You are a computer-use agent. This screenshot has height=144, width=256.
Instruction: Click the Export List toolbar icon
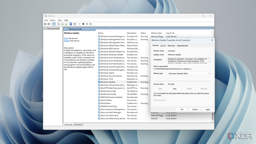[x=66, y=24]
